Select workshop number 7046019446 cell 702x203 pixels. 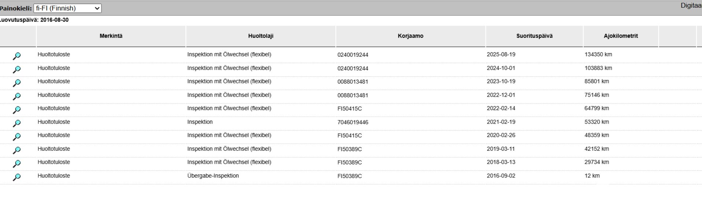pyautogui.click(x=353, y=122)
